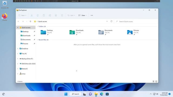This screenshot has height=97, width=173.
Task: Open the Chat app in taskbar
Action: tap(90, 94)
